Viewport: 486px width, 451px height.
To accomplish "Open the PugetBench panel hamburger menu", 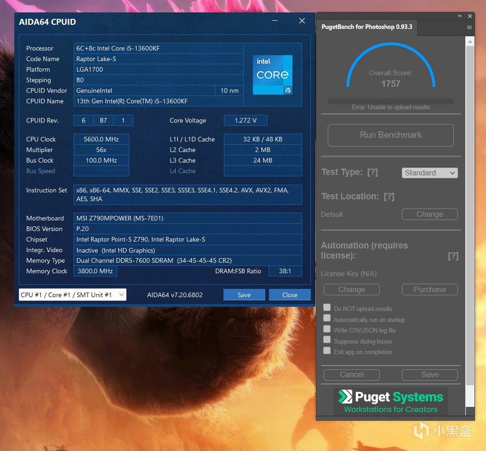I will coord(469,27).
